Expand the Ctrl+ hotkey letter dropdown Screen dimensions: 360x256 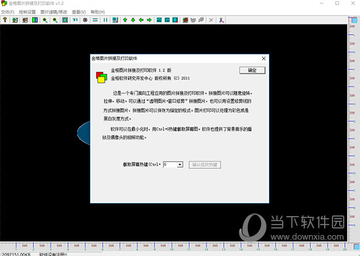pyautogui.click(x=180, y=164)
